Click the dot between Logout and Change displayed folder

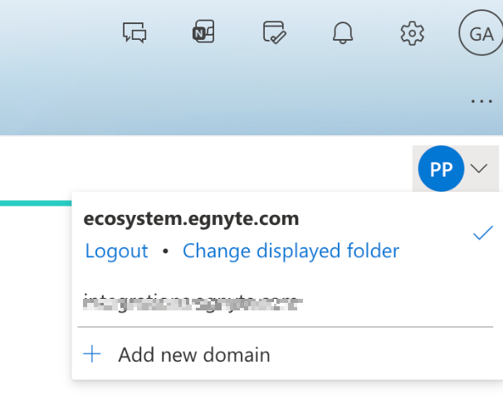click(165, 251)
